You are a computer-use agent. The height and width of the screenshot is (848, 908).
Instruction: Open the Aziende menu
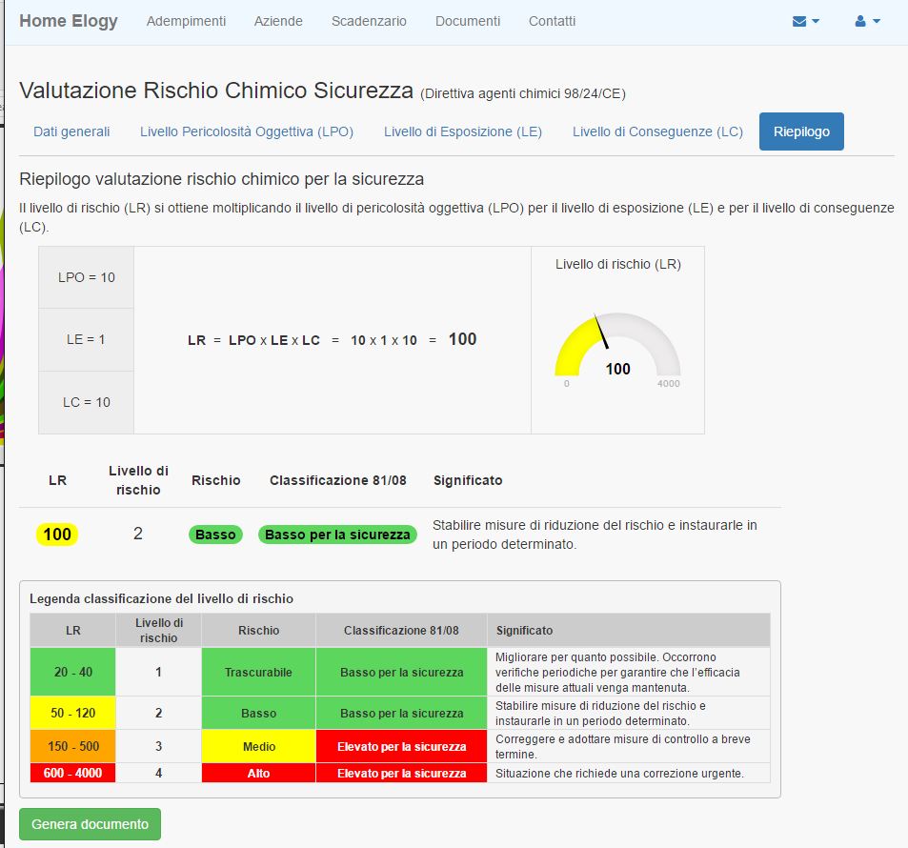click(278, 21)
